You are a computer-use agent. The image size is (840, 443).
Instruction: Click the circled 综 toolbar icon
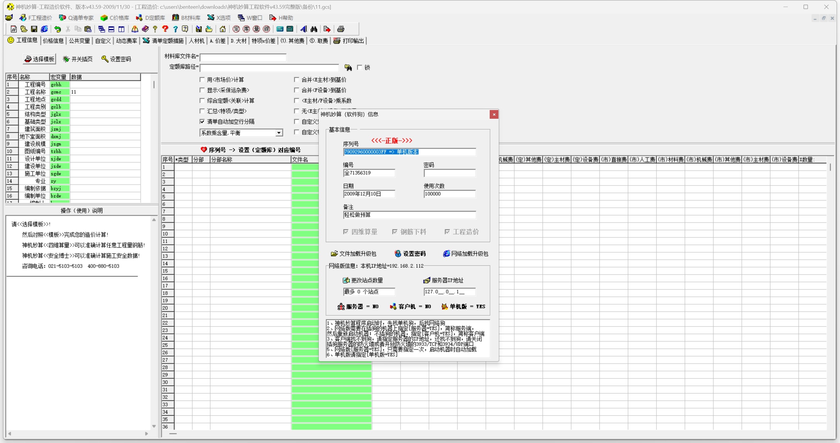[x=266, y=29]
